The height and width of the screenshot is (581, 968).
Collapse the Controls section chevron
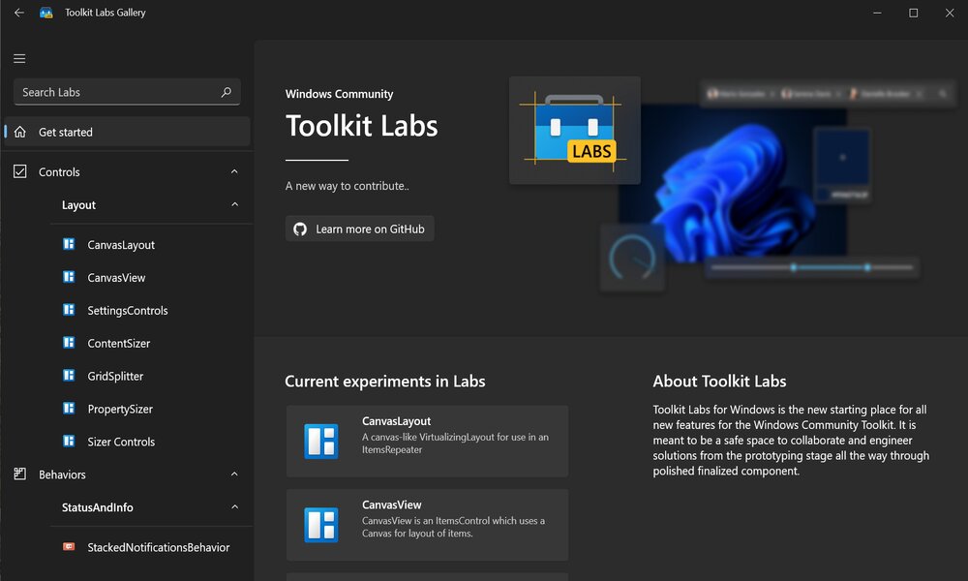[x=234, y=171]
